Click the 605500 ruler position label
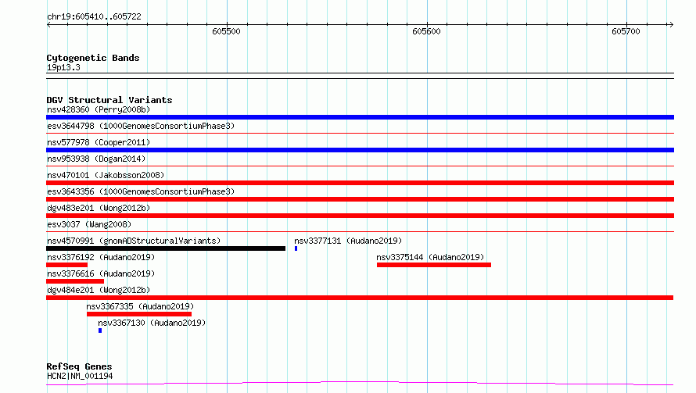 226,31
